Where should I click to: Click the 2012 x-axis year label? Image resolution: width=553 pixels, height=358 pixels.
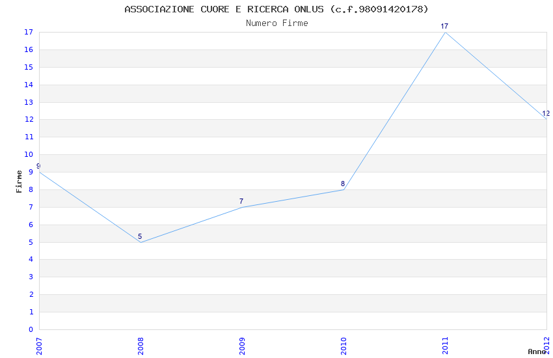pos(546,346)
